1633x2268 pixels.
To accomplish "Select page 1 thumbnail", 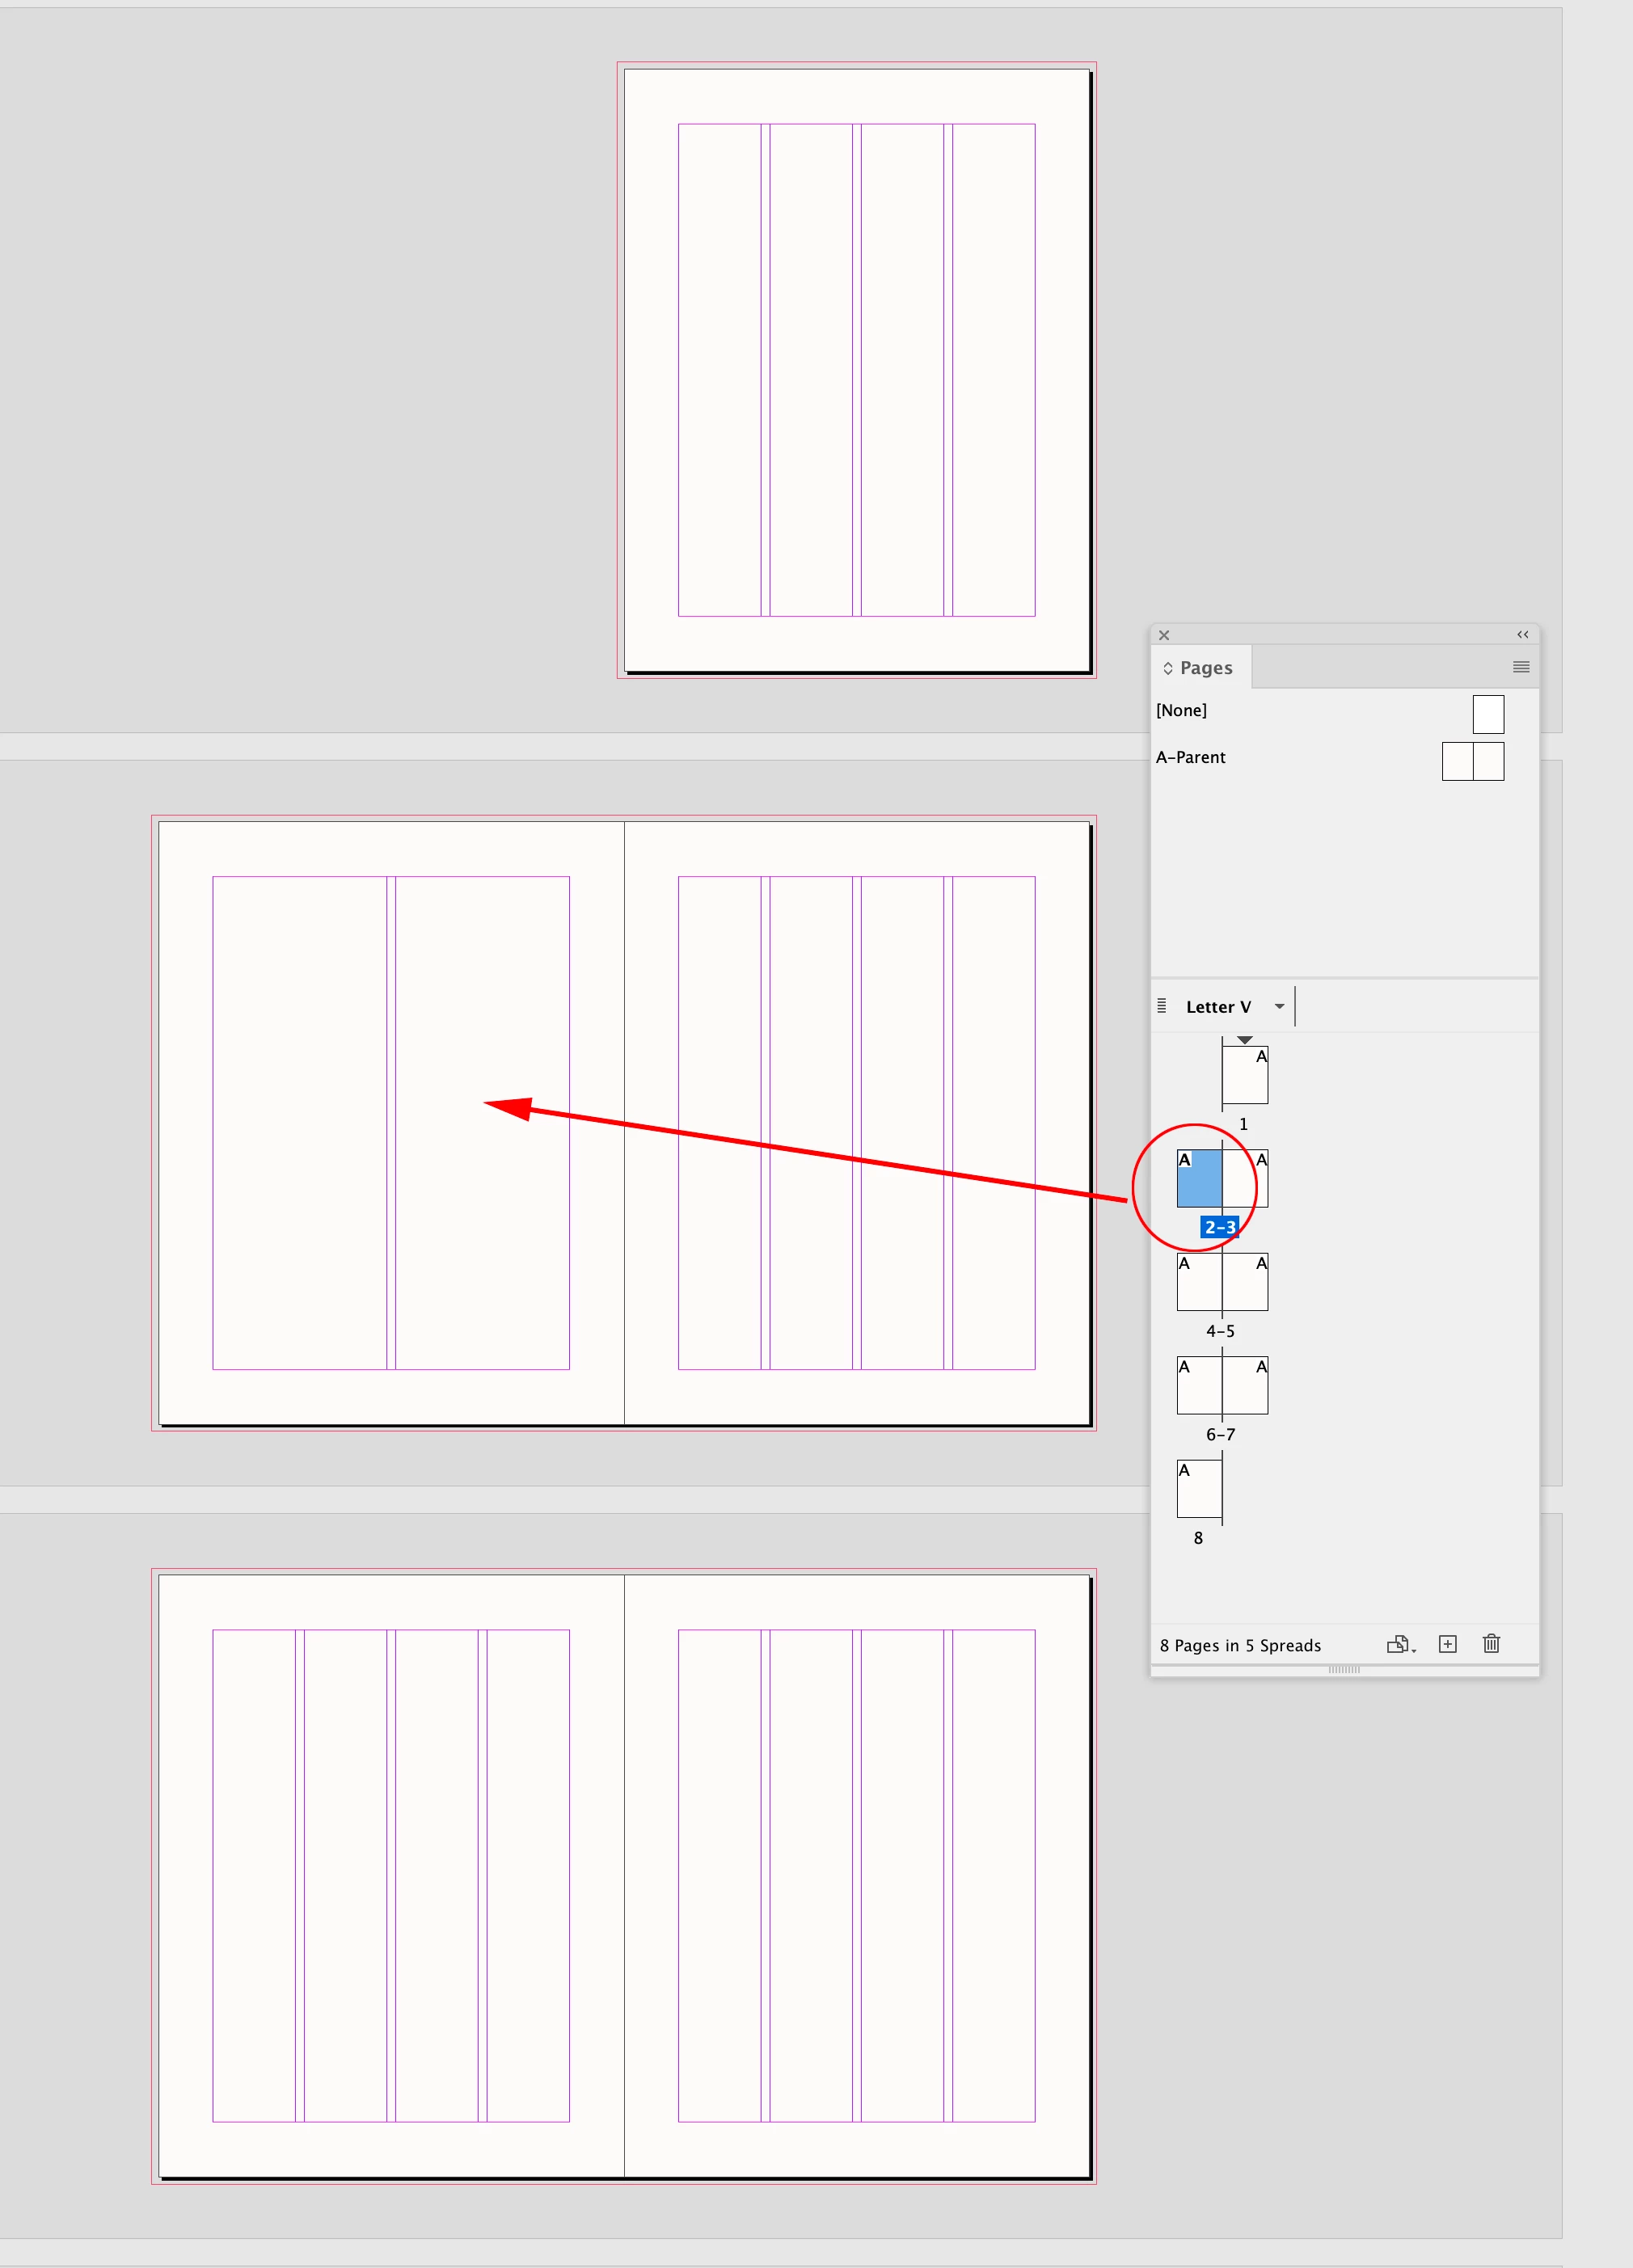I will tap(1245, 1075).
